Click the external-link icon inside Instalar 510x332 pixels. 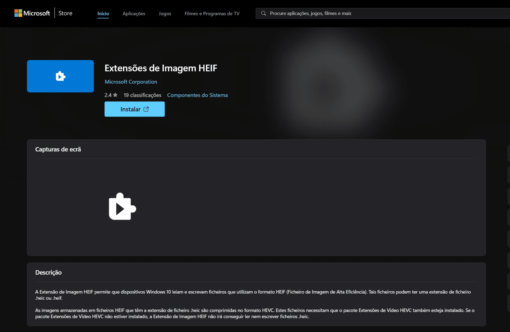(146, 109)
